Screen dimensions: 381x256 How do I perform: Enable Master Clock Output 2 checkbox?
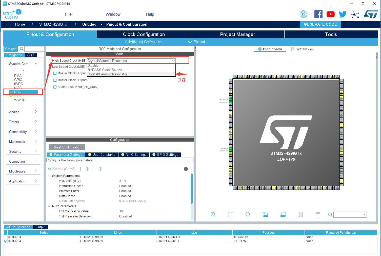(55, 80)
